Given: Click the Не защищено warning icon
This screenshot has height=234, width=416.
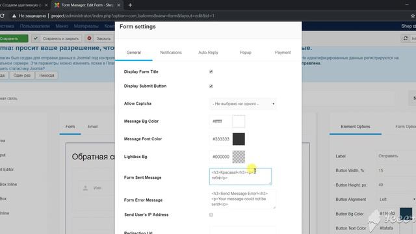Looking at the screenshot, I should tap(14, 16).
